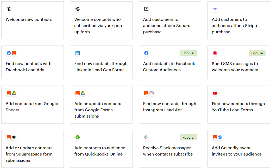Image resolution: width=271 pixels, height=168 pixels.
Task: Click the Square logo icon
Action: (x=146, y=9)
